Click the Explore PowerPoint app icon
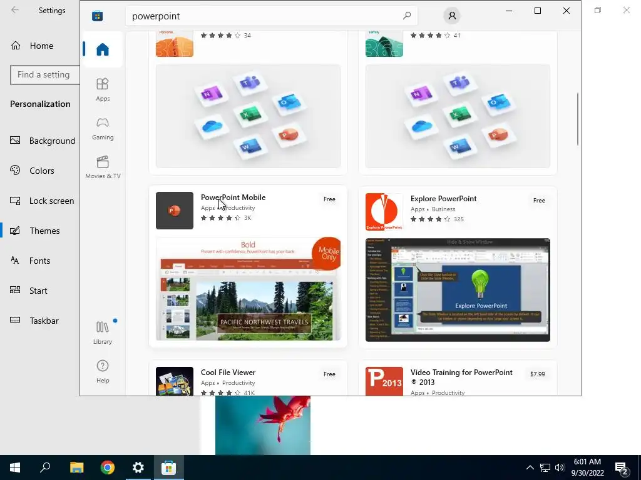The image size is (641, 480). click(x=384, y=212)
